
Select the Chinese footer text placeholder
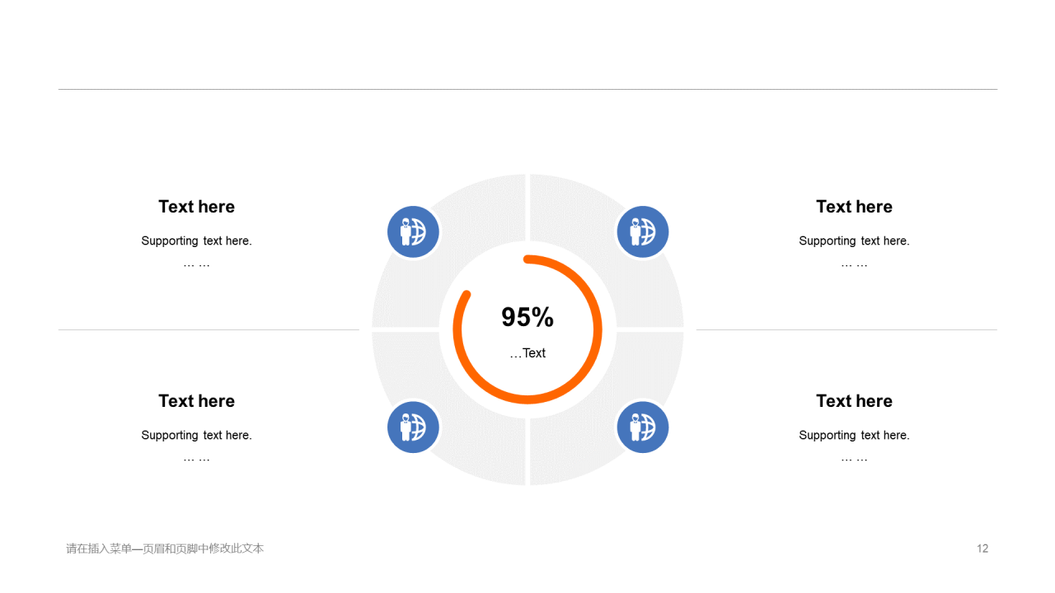(x=165, y=549)
